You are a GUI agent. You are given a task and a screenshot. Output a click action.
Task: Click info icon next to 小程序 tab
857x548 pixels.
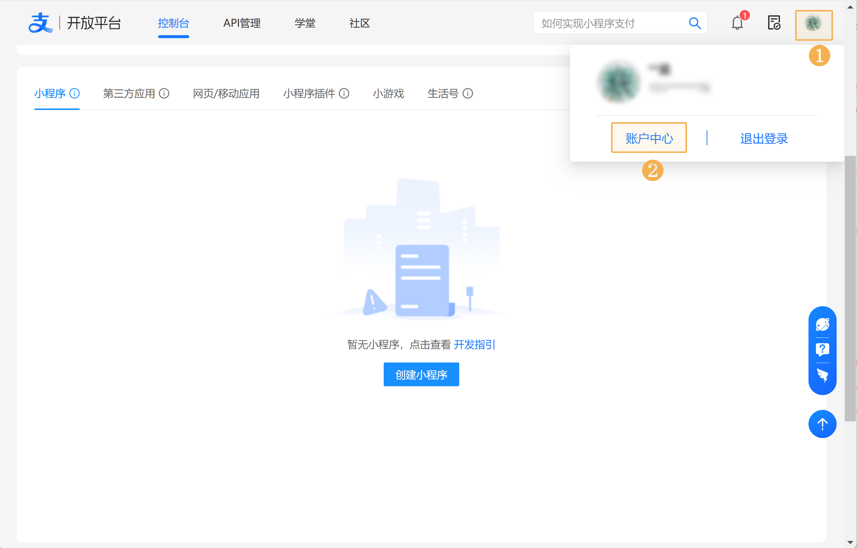tap(74, 93)
